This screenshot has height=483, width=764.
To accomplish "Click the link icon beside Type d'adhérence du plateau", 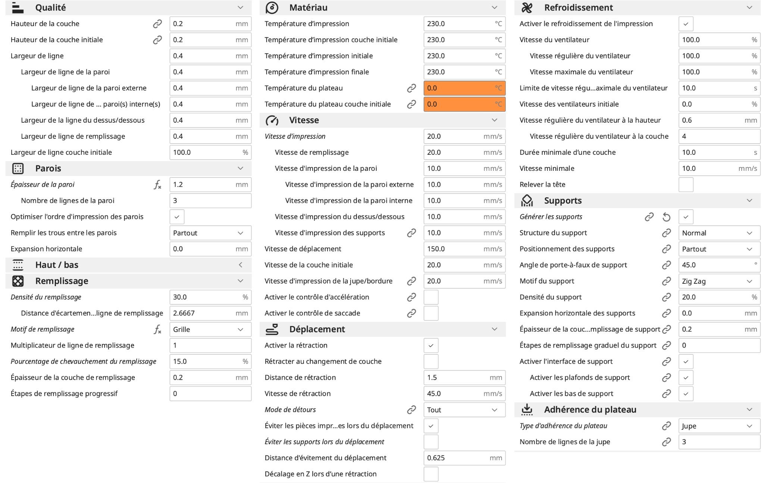I will tap(666, 426).
